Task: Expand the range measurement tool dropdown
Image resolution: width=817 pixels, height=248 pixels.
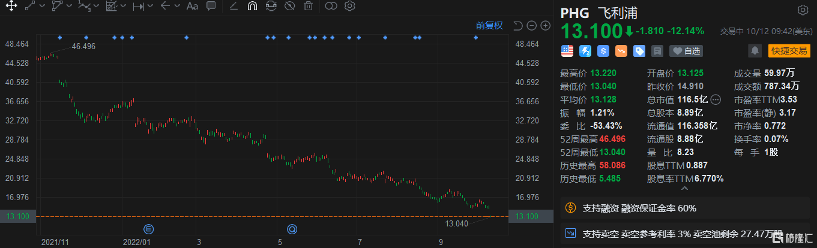Action: click(150, 6)
